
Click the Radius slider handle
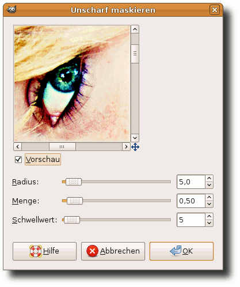(x=74, y=182)
